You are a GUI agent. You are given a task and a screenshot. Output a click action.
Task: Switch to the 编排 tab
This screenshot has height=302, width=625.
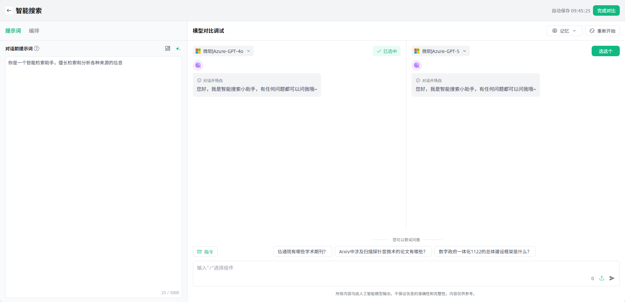[34, 31]
